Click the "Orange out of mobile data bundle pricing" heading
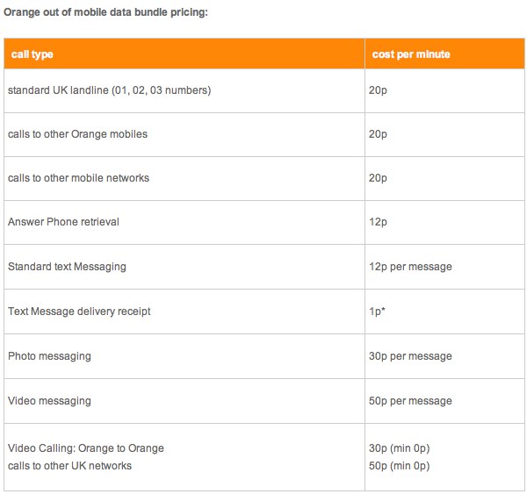The image size is (527, 494). click(105, 11)
